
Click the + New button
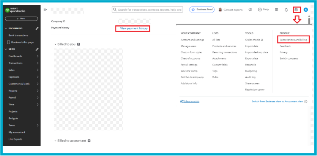point(21,19)
